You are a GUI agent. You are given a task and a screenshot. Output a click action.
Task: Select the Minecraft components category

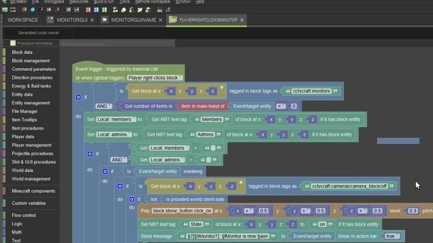(x=33, y=191)
